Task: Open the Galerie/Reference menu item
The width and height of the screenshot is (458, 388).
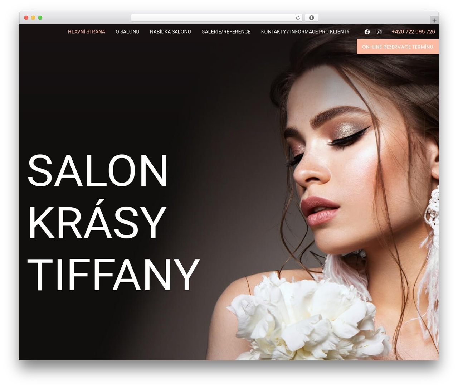Action: click(x=226, y=32)
